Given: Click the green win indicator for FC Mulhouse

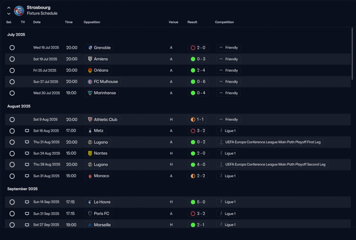Looking at the screenshot, I should (x=193, y=82).
